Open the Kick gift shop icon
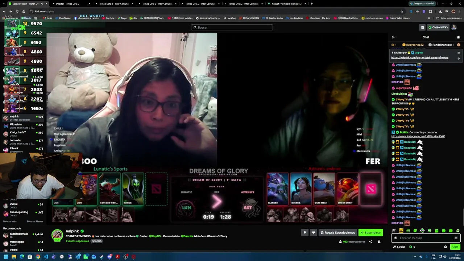The width and height of the screenshot is (464, 261). 422,27
